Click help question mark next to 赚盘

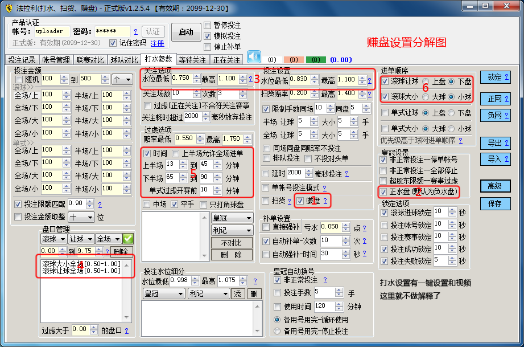coord(325,201)
